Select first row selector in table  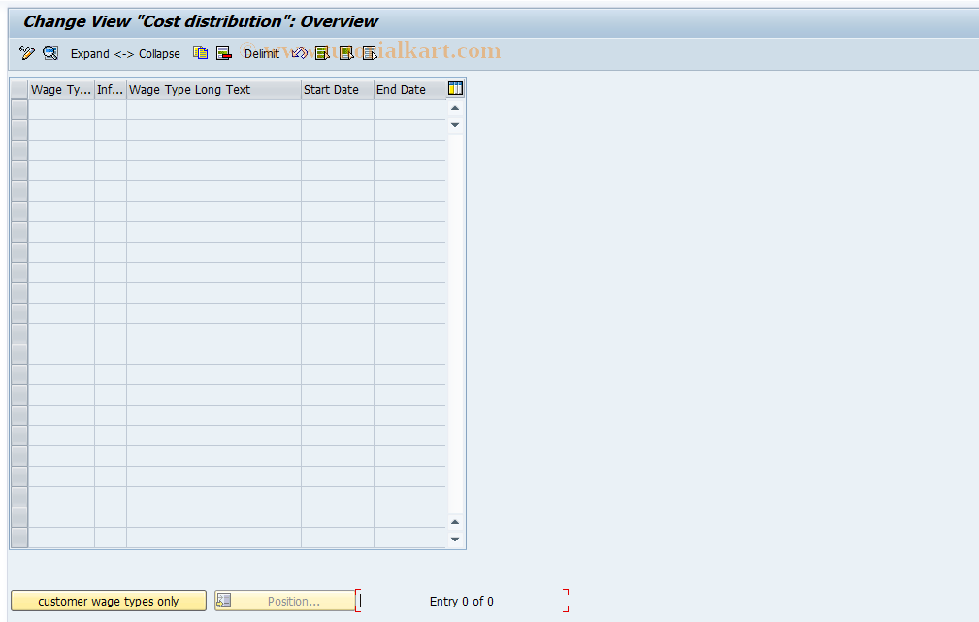point(19,110)
